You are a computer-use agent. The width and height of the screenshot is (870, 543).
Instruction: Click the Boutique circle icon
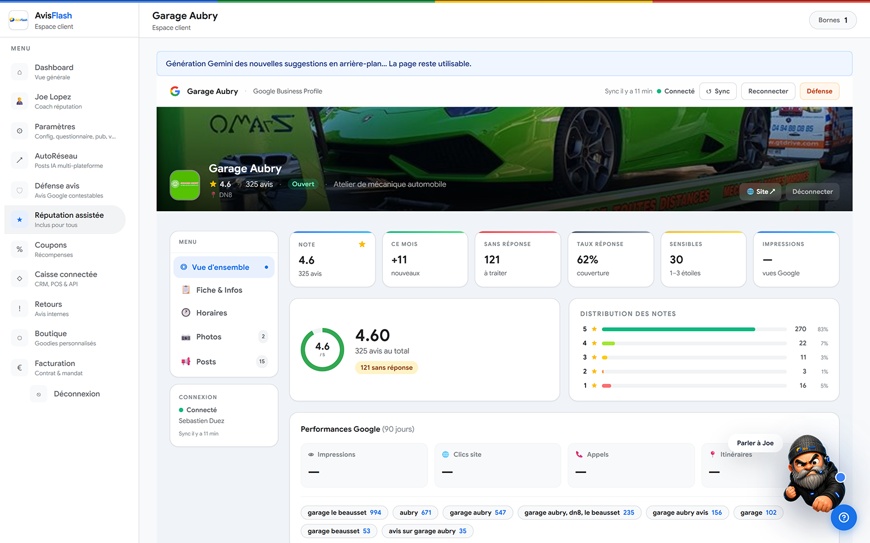[20, 338]
